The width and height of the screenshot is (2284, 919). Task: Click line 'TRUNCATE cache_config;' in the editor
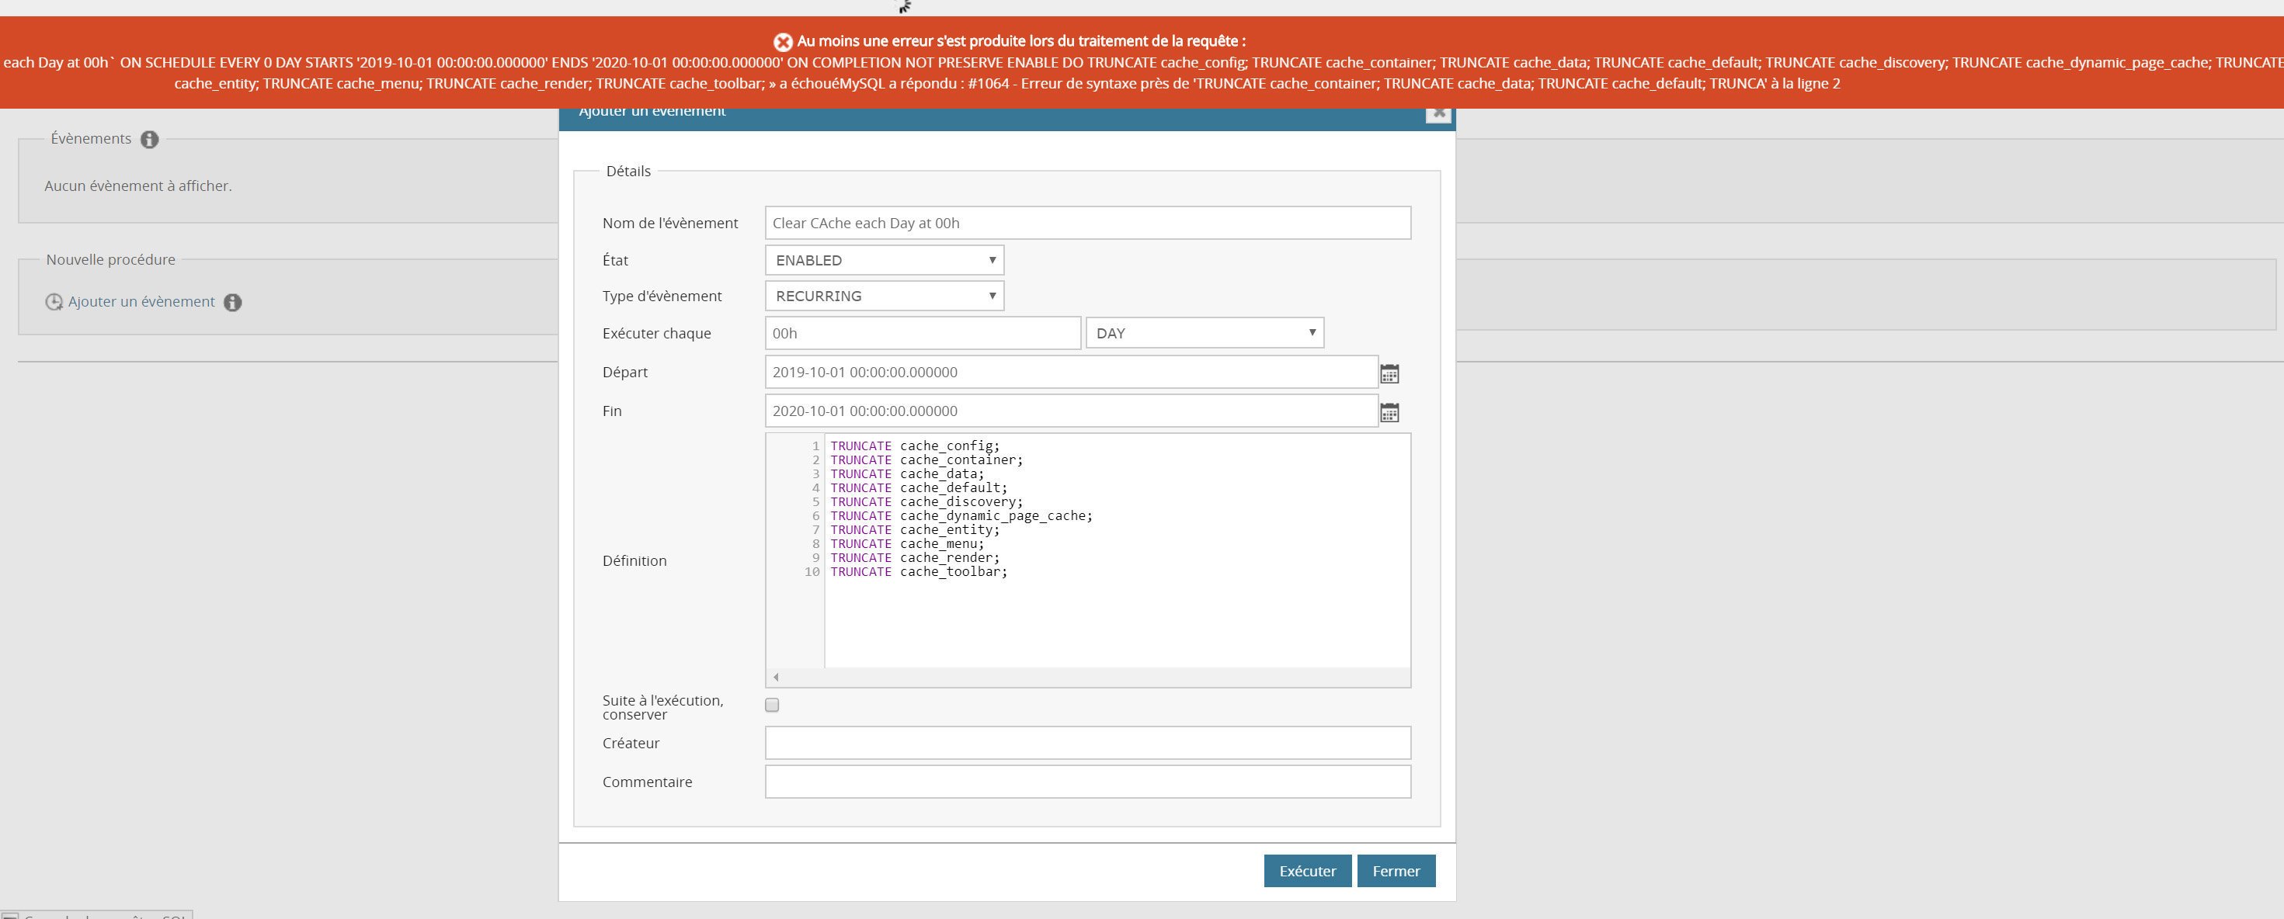click(914, 446)
